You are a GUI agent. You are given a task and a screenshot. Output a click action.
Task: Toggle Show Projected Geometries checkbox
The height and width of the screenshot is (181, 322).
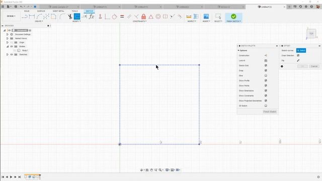pos(266,101)
